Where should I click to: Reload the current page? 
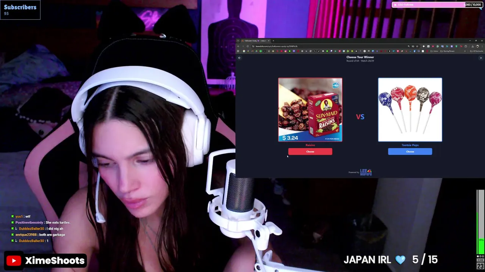point(247,46)
